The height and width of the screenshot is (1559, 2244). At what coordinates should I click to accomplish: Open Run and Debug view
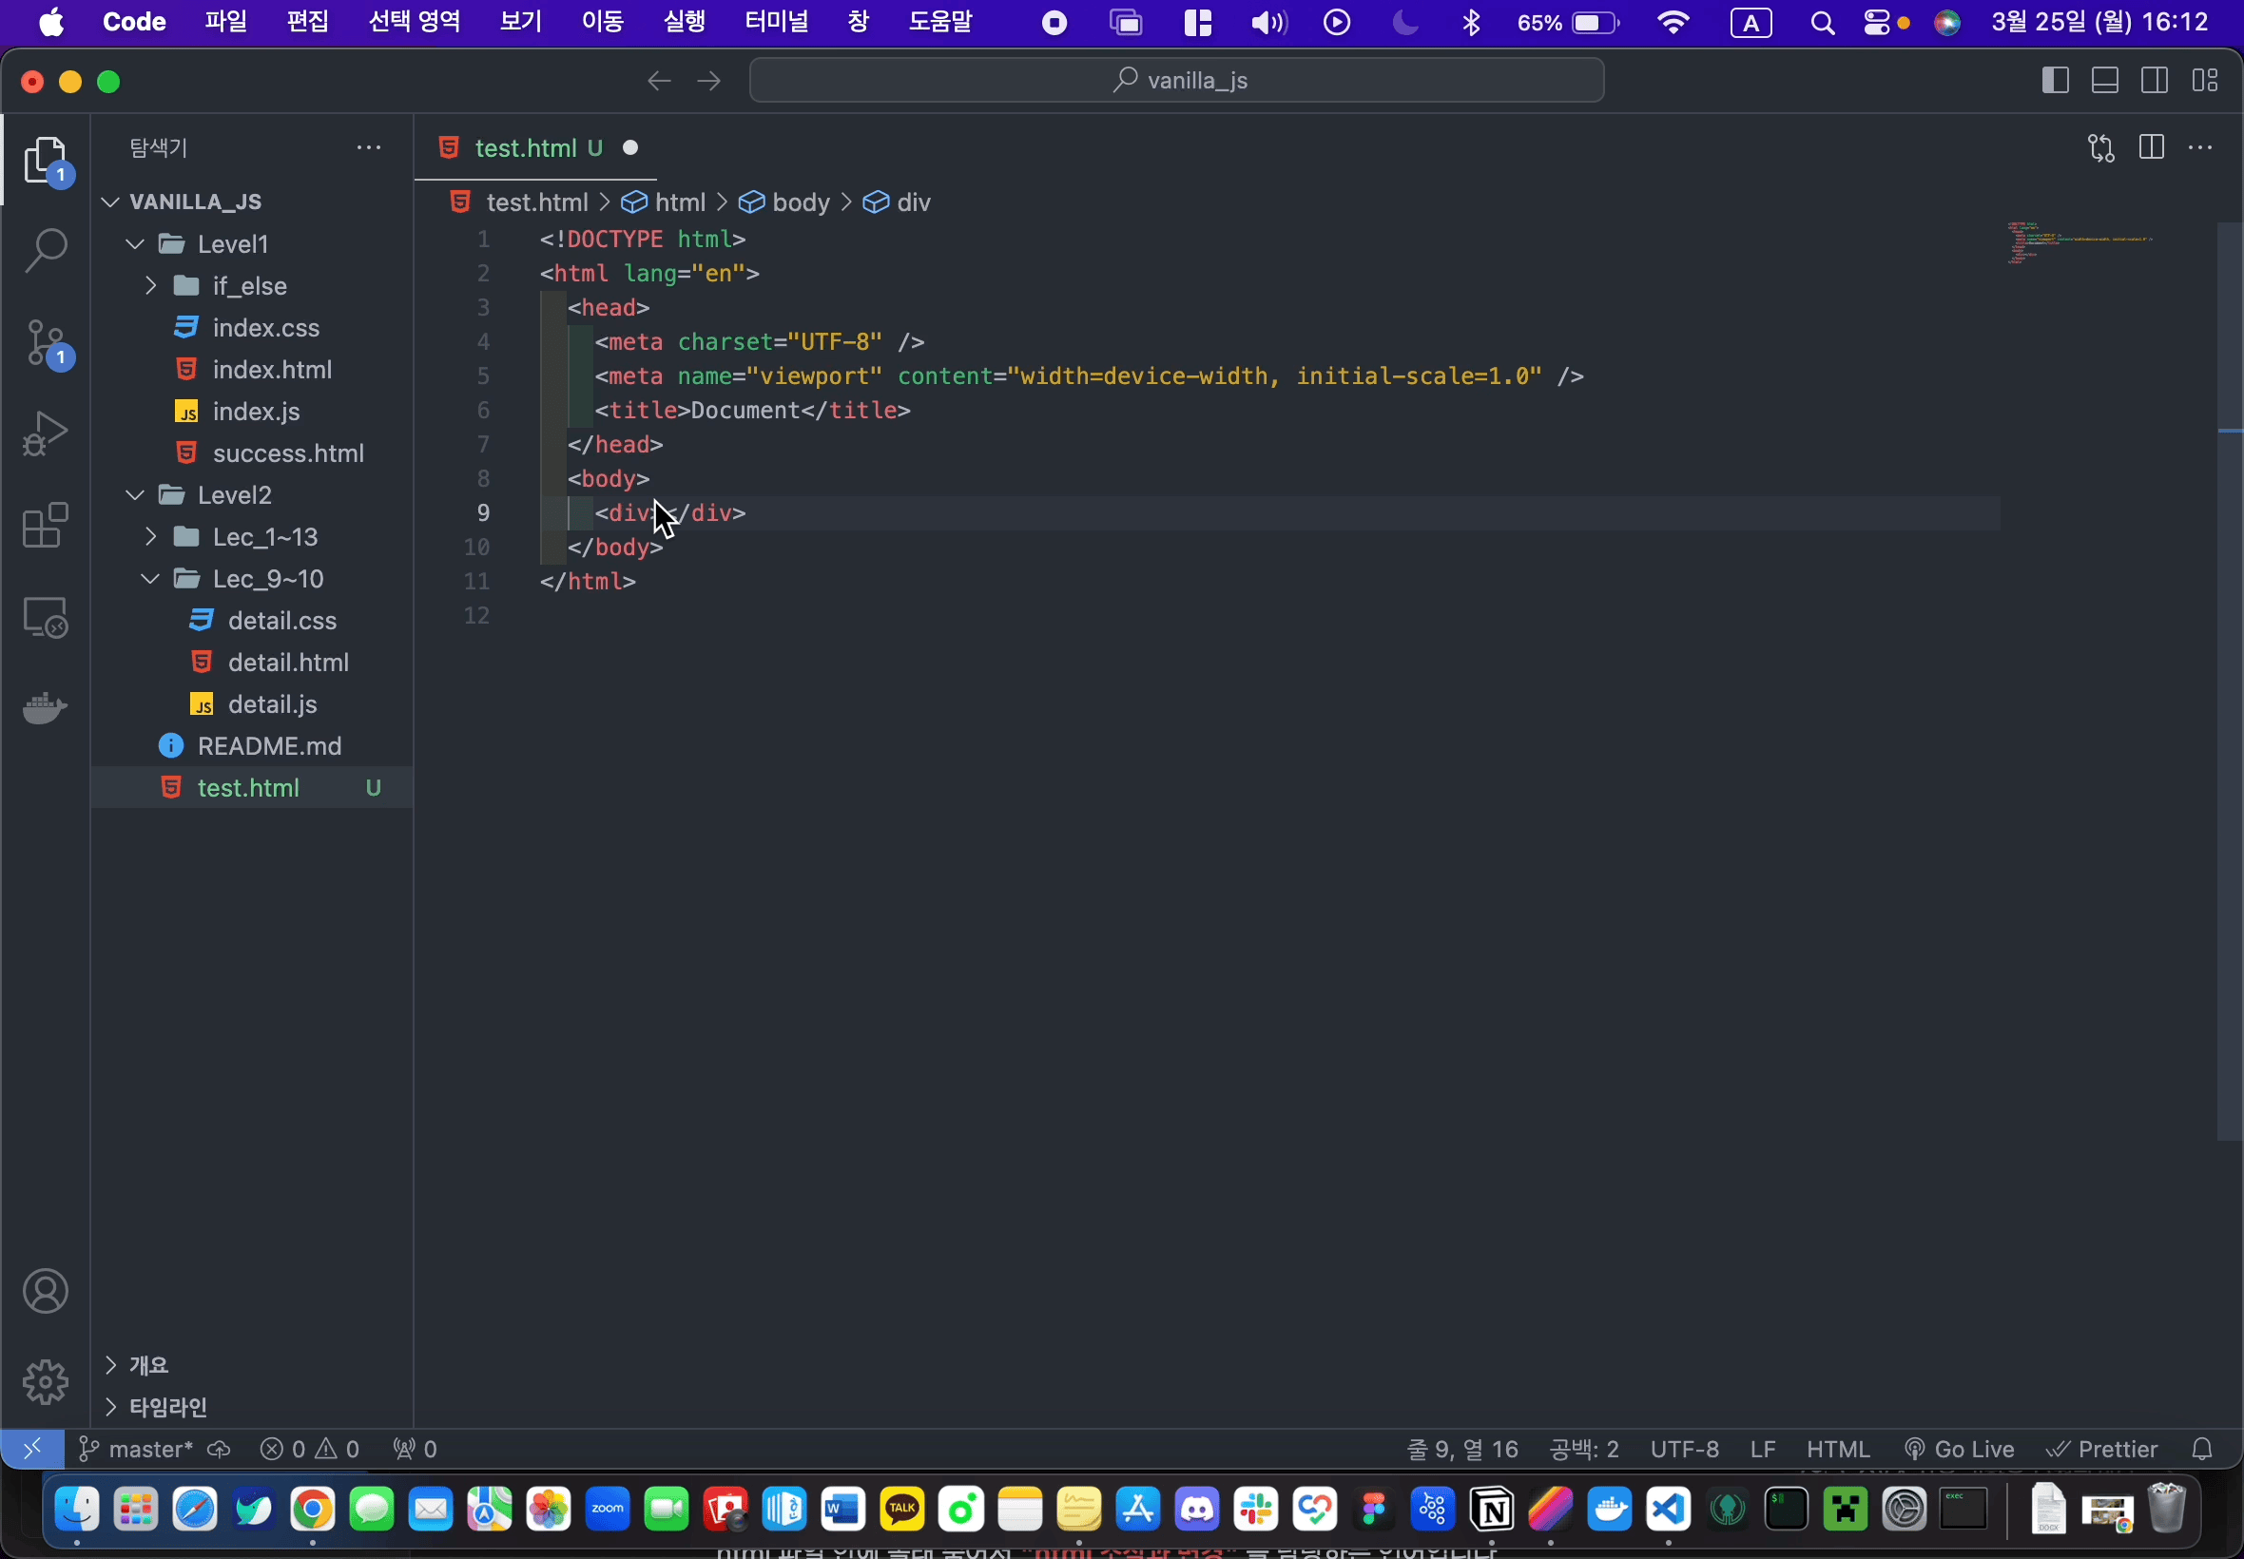point(45,433)
